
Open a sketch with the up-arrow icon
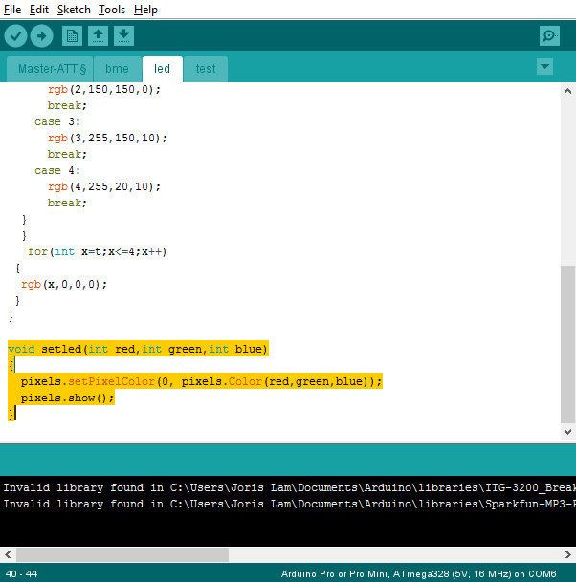(x=99, y=36)
